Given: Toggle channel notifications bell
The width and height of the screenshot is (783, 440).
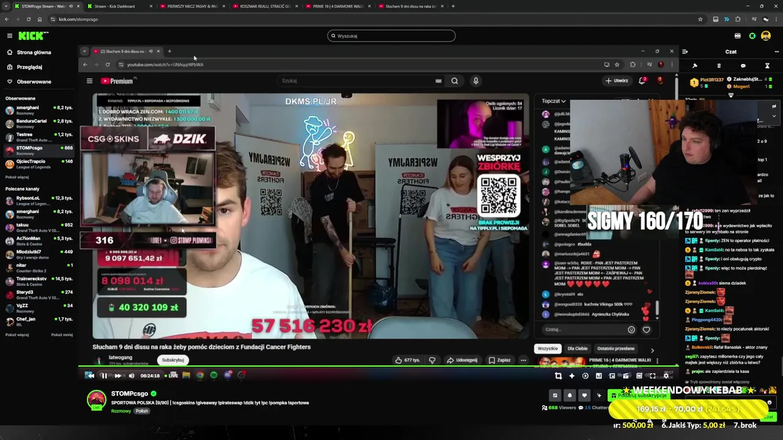Looking at the screenshot, I should pos(570,395).
